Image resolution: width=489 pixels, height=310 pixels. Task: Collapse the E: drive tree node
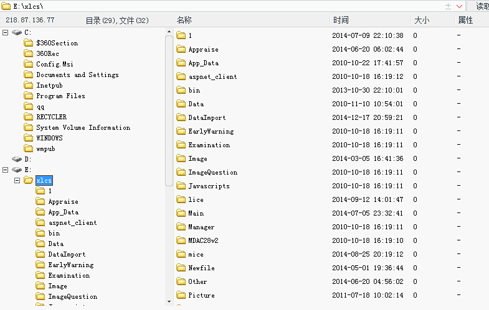point(6,170)
